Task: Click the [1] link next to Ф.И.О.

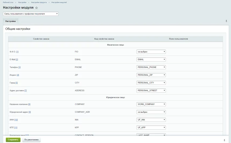Action: tap(17, 52)
